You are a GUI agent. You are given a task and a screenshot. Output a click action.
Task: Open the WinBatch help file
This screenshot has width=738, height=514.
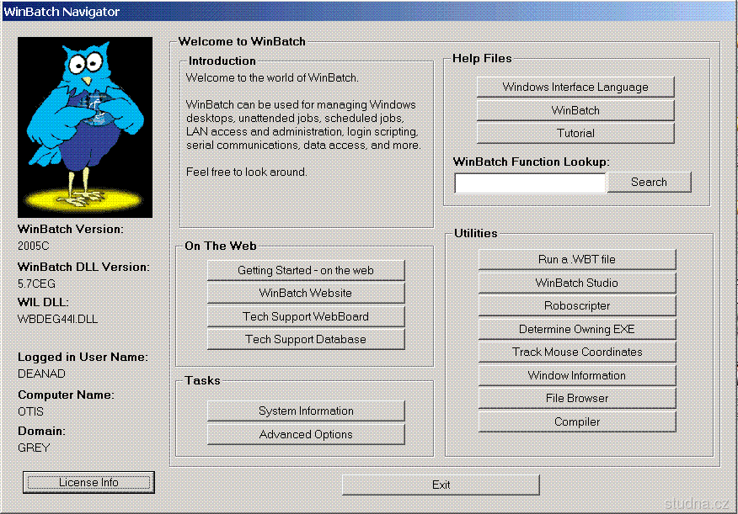[x=575, y=110]
